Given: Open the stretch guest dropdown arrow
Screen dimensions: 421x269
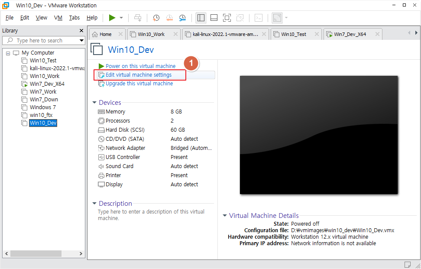Looking at the screenshot, I should coord(286,18).
